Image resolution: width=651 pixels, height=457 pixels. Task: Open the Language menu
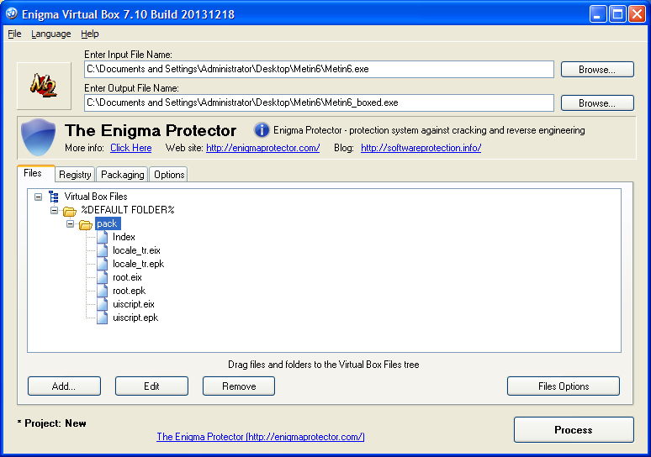tap(51, 34)
